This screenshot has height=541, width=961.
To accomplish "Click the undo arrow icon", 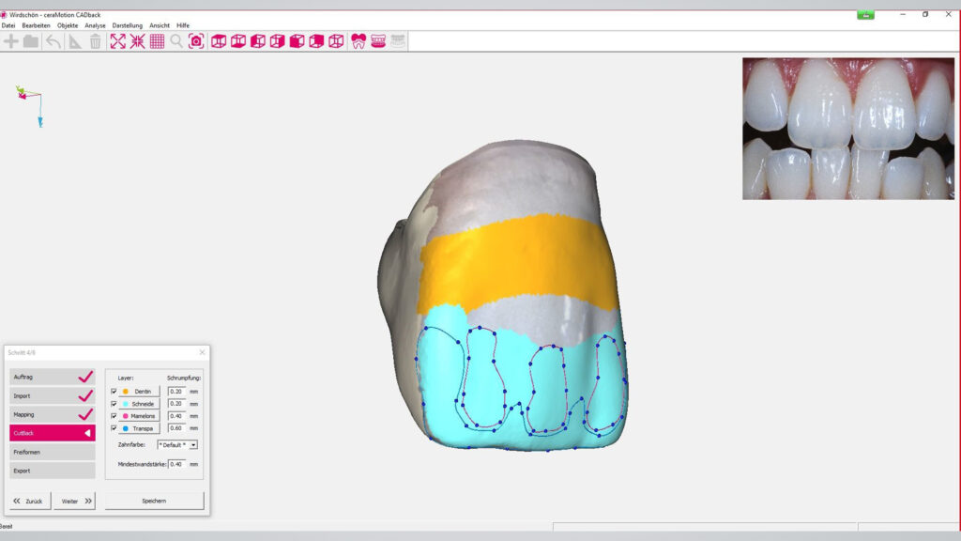I will (x=53, y=41).
